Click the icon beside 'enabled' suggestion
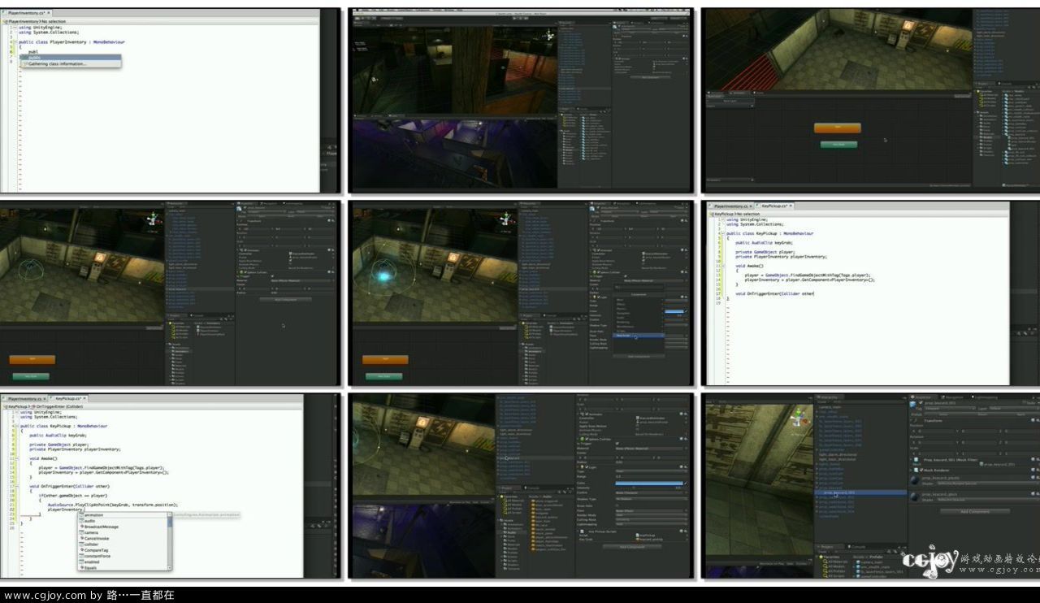Image resolution: width=1040 pixels, height=603 pixels. pyautogui.click(x=80, y=562)
